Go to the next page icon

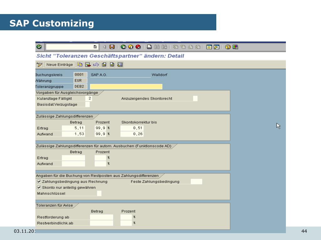[x=190, y=47]
